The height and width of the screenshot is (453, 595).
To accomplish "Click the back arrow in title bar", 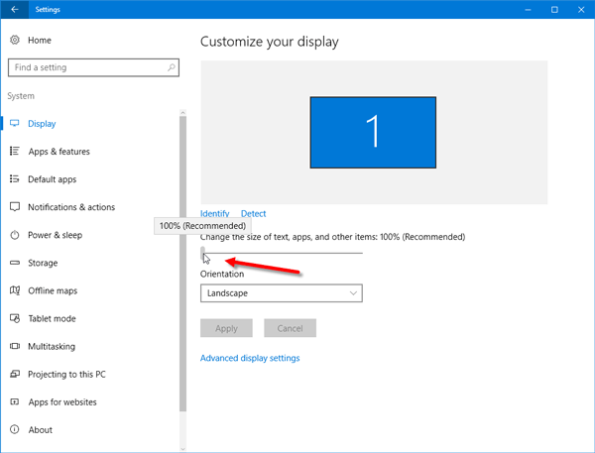I will [14, 9].
